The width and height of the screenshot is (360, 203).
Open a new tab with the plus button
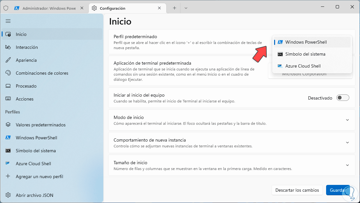[x=174, y=8]
